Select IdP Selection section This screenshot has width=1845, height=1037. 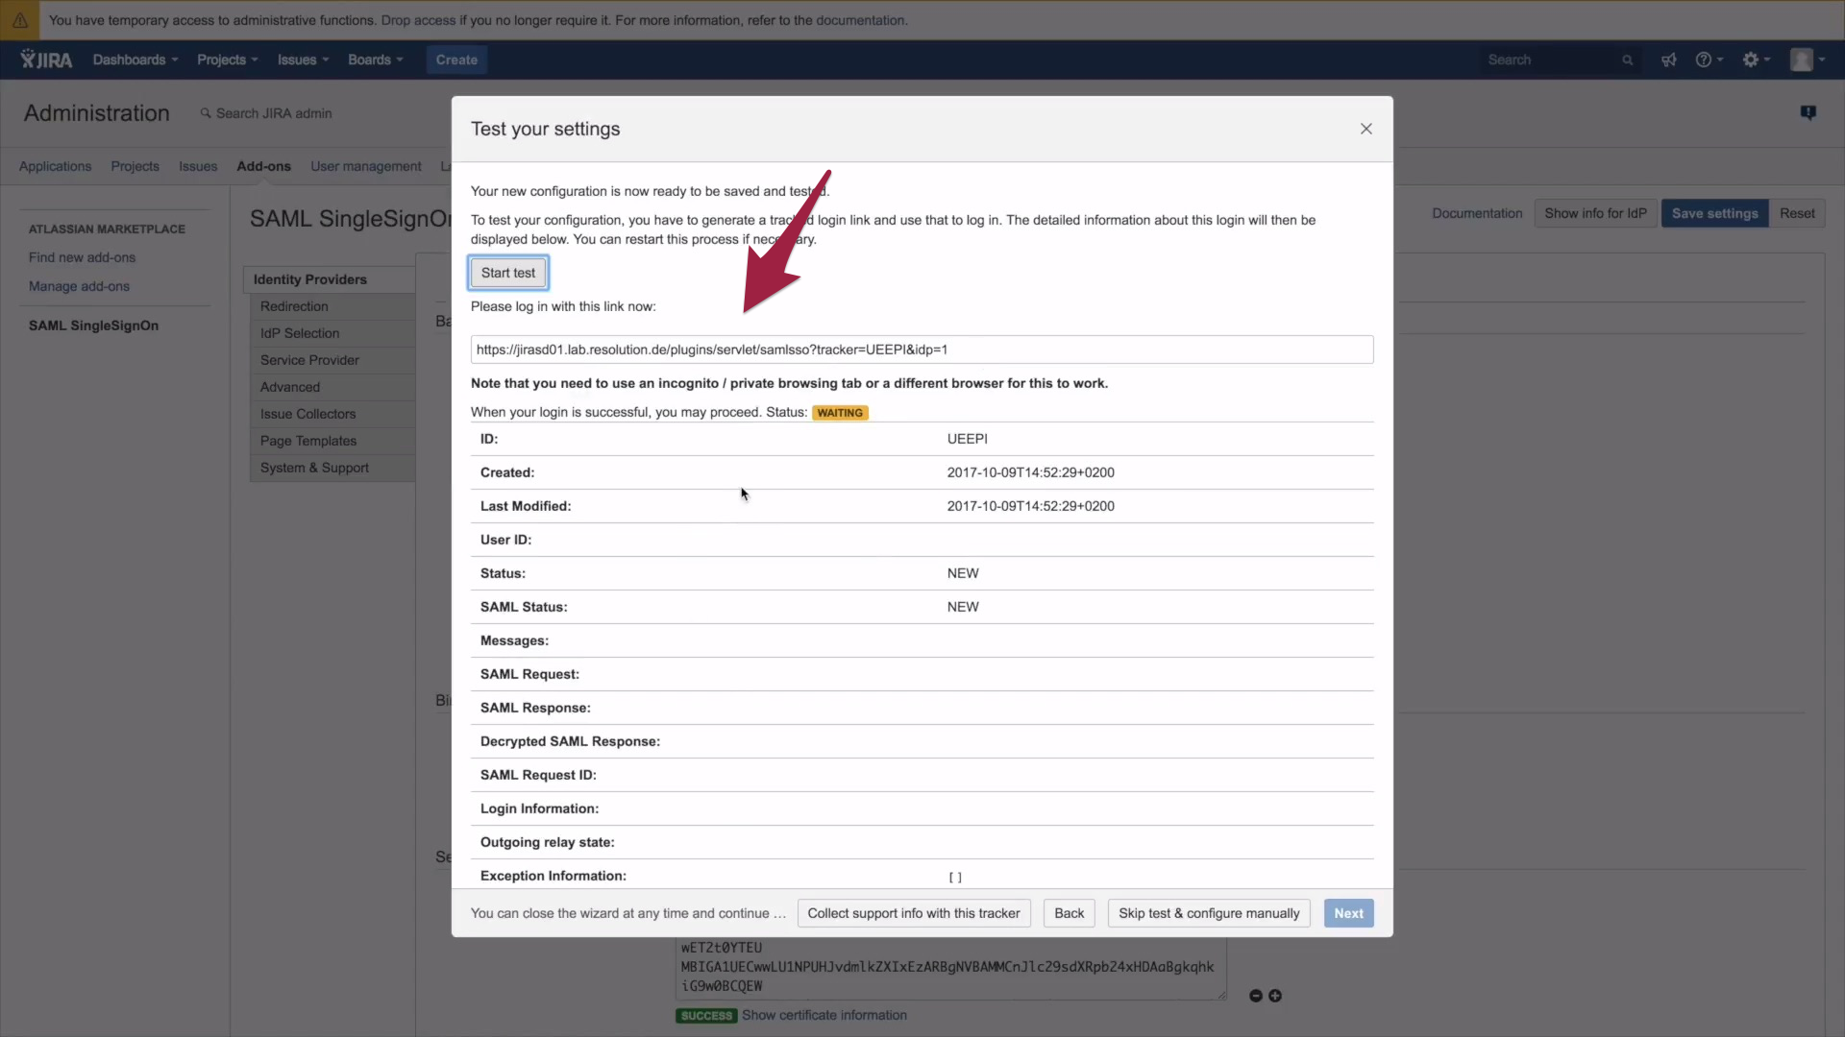pos(332,333)
